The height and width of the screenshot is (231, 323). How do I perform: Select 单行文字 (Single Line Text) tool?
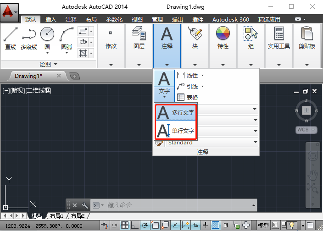[176, 131]
